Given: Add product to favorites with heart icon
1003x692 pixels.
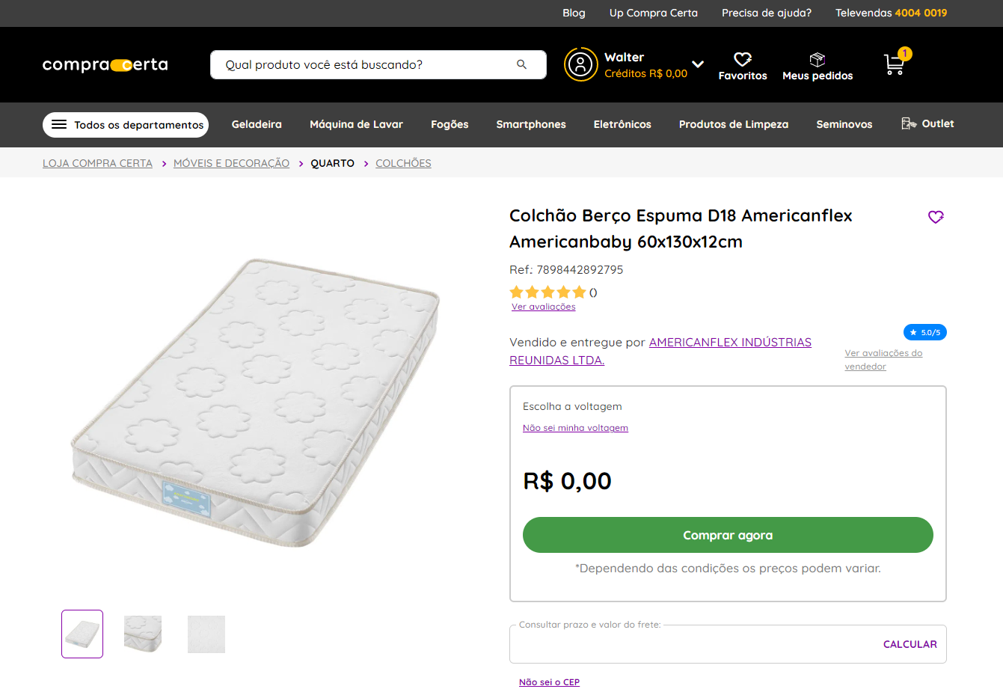Looking at the screenshot, I should tap(936, 217).
